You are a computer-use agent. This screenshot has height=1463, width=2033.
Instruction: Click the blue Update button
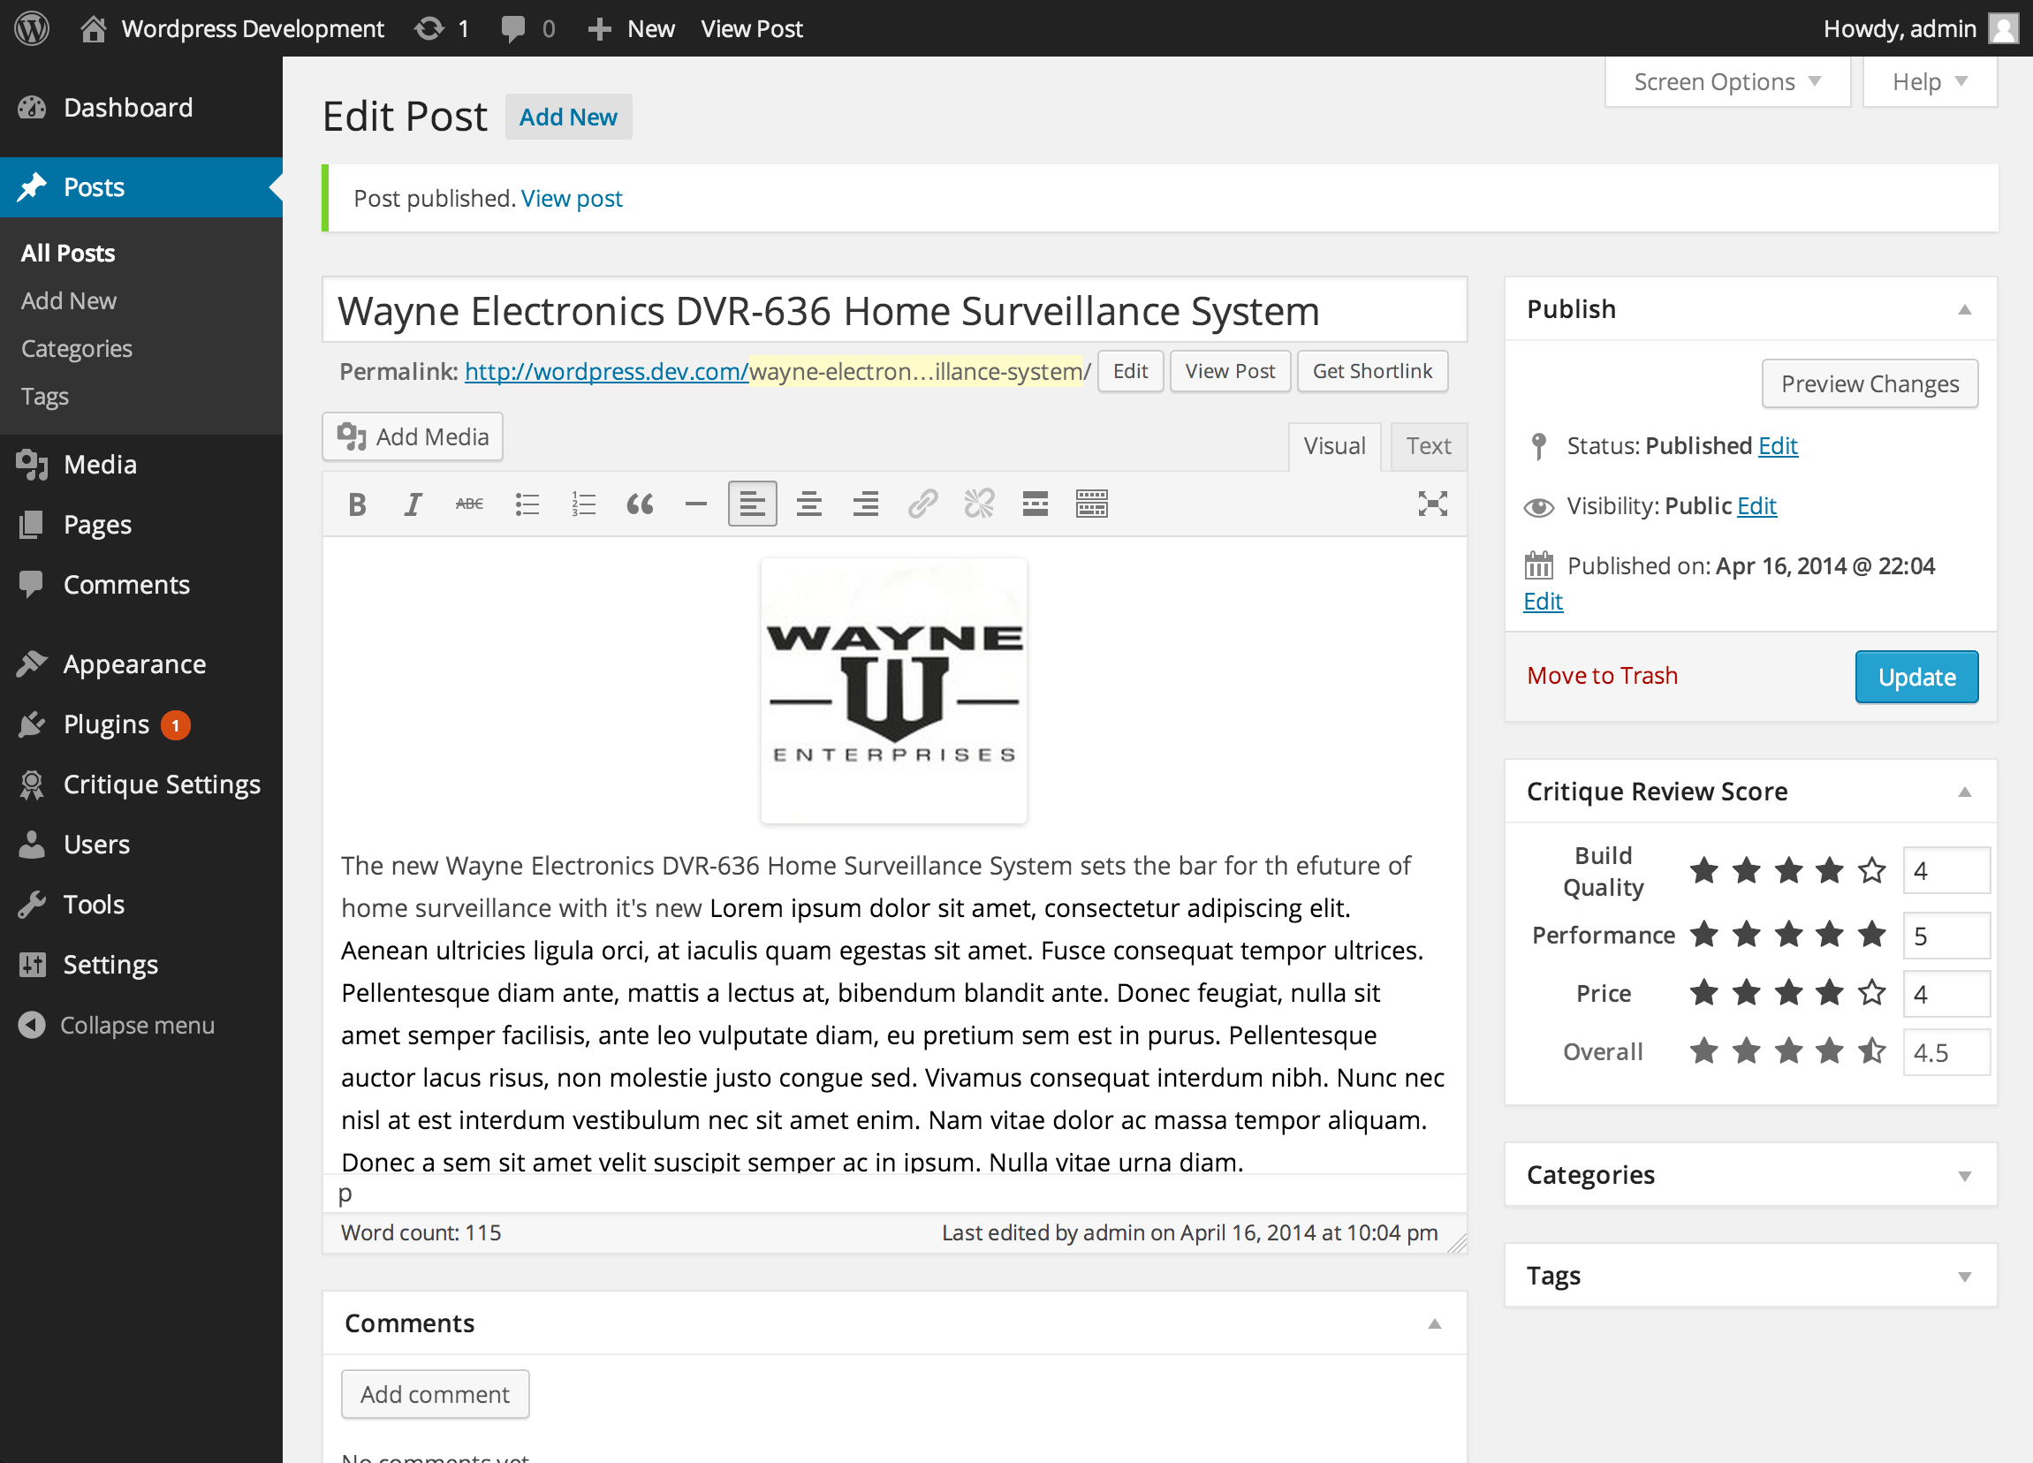point(1915,677)
